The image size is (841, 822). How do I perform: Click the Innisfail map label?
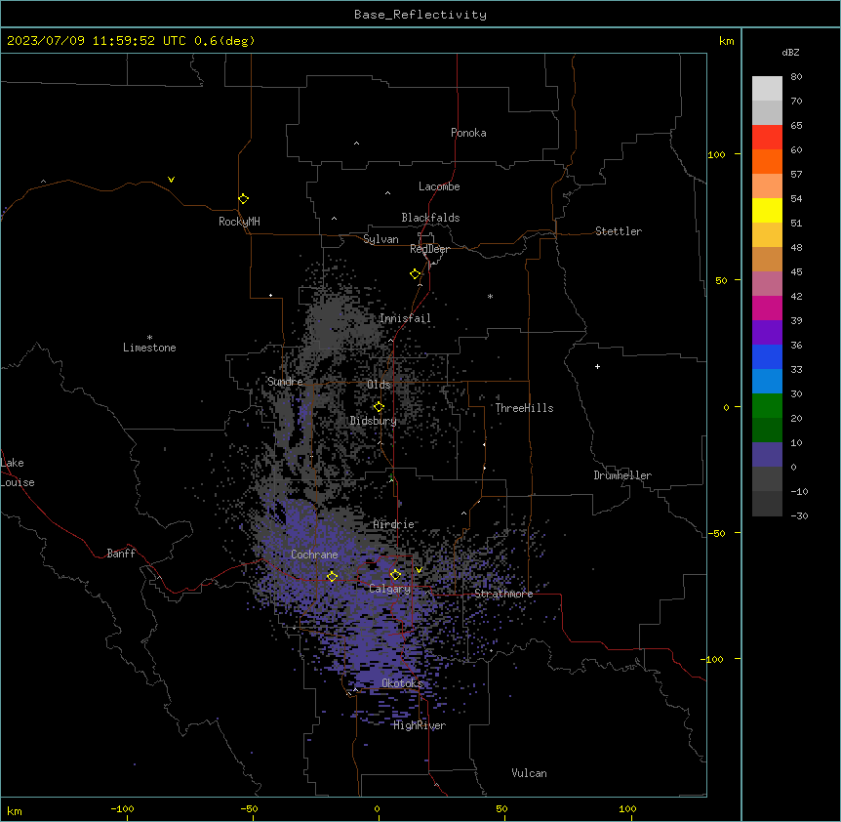[x=405, y=318]
